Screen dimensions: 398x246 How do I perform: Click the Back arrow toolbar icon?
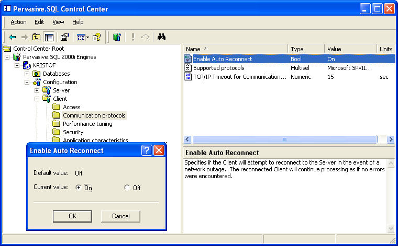pyautogui.click(x=13, y=37)
